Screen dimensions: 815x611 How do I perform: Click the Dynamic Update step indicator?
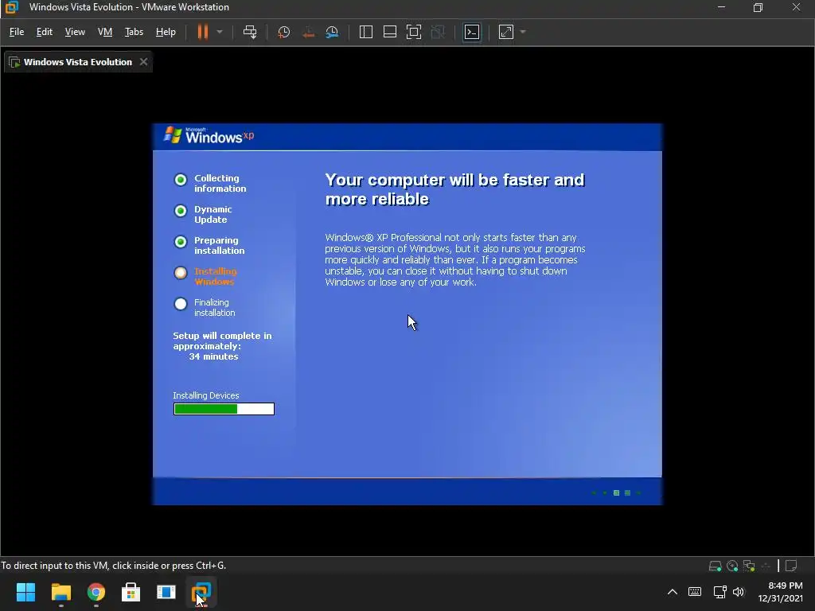point(181,211)
